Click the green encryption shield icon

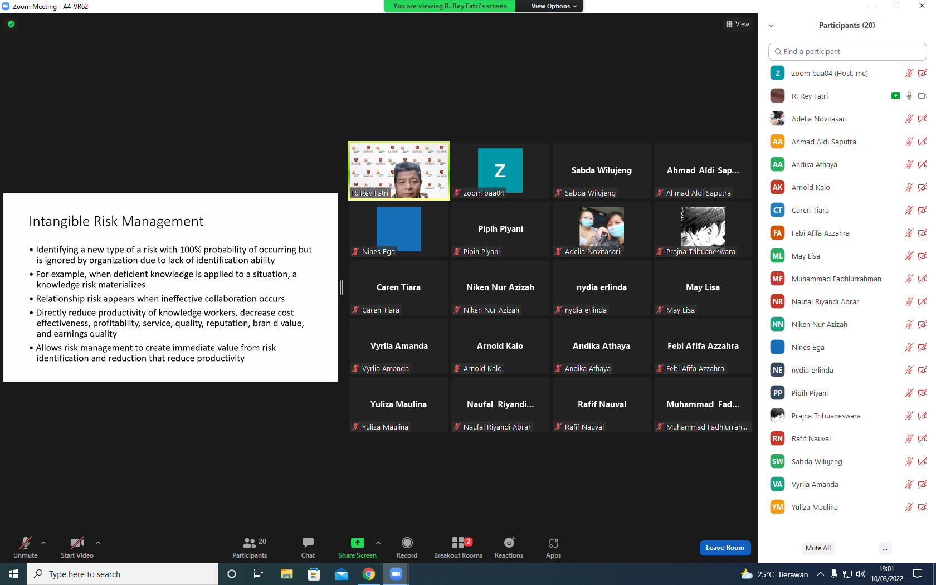click(11, 24)
